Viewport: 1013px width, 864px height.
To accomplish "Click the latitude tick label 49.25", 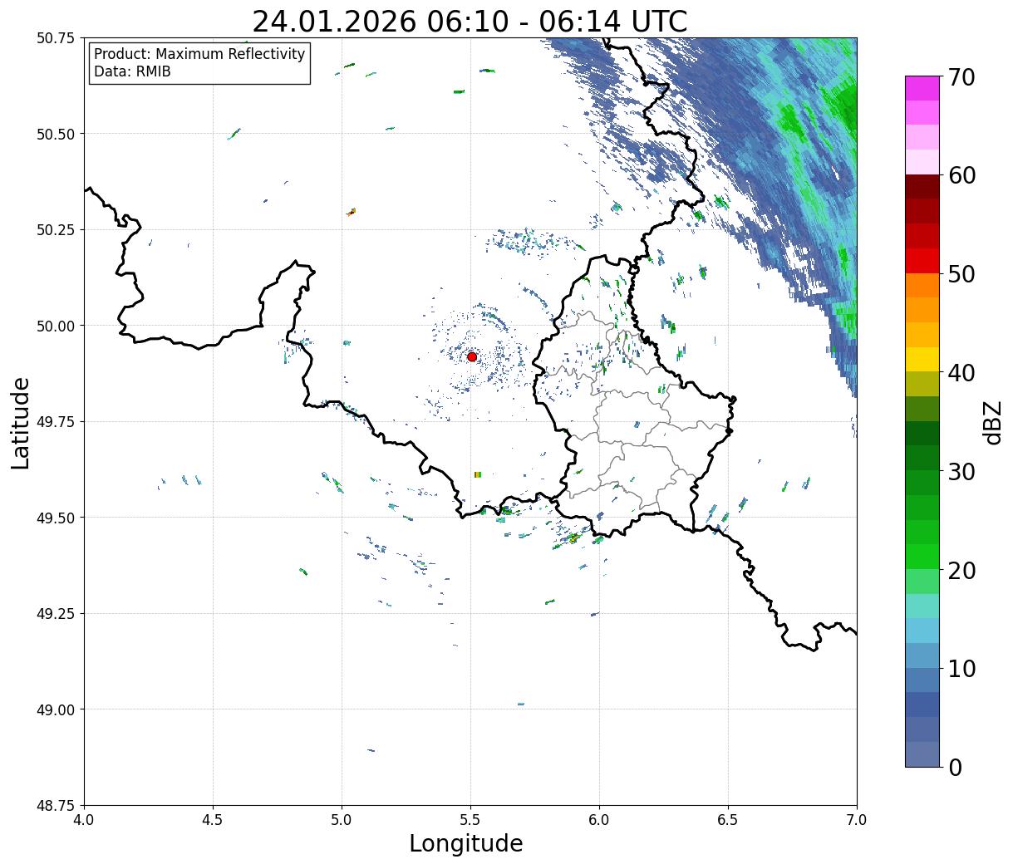I will (56, 614).
